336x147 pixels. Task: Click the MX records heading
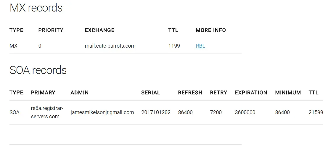36,8
